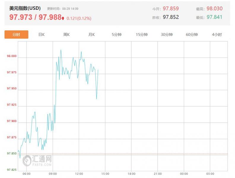Image resolution: width=235 pixels, height=178 pixels.
Task: Switch to the 日K chart tab
Action: coord(41,34)
